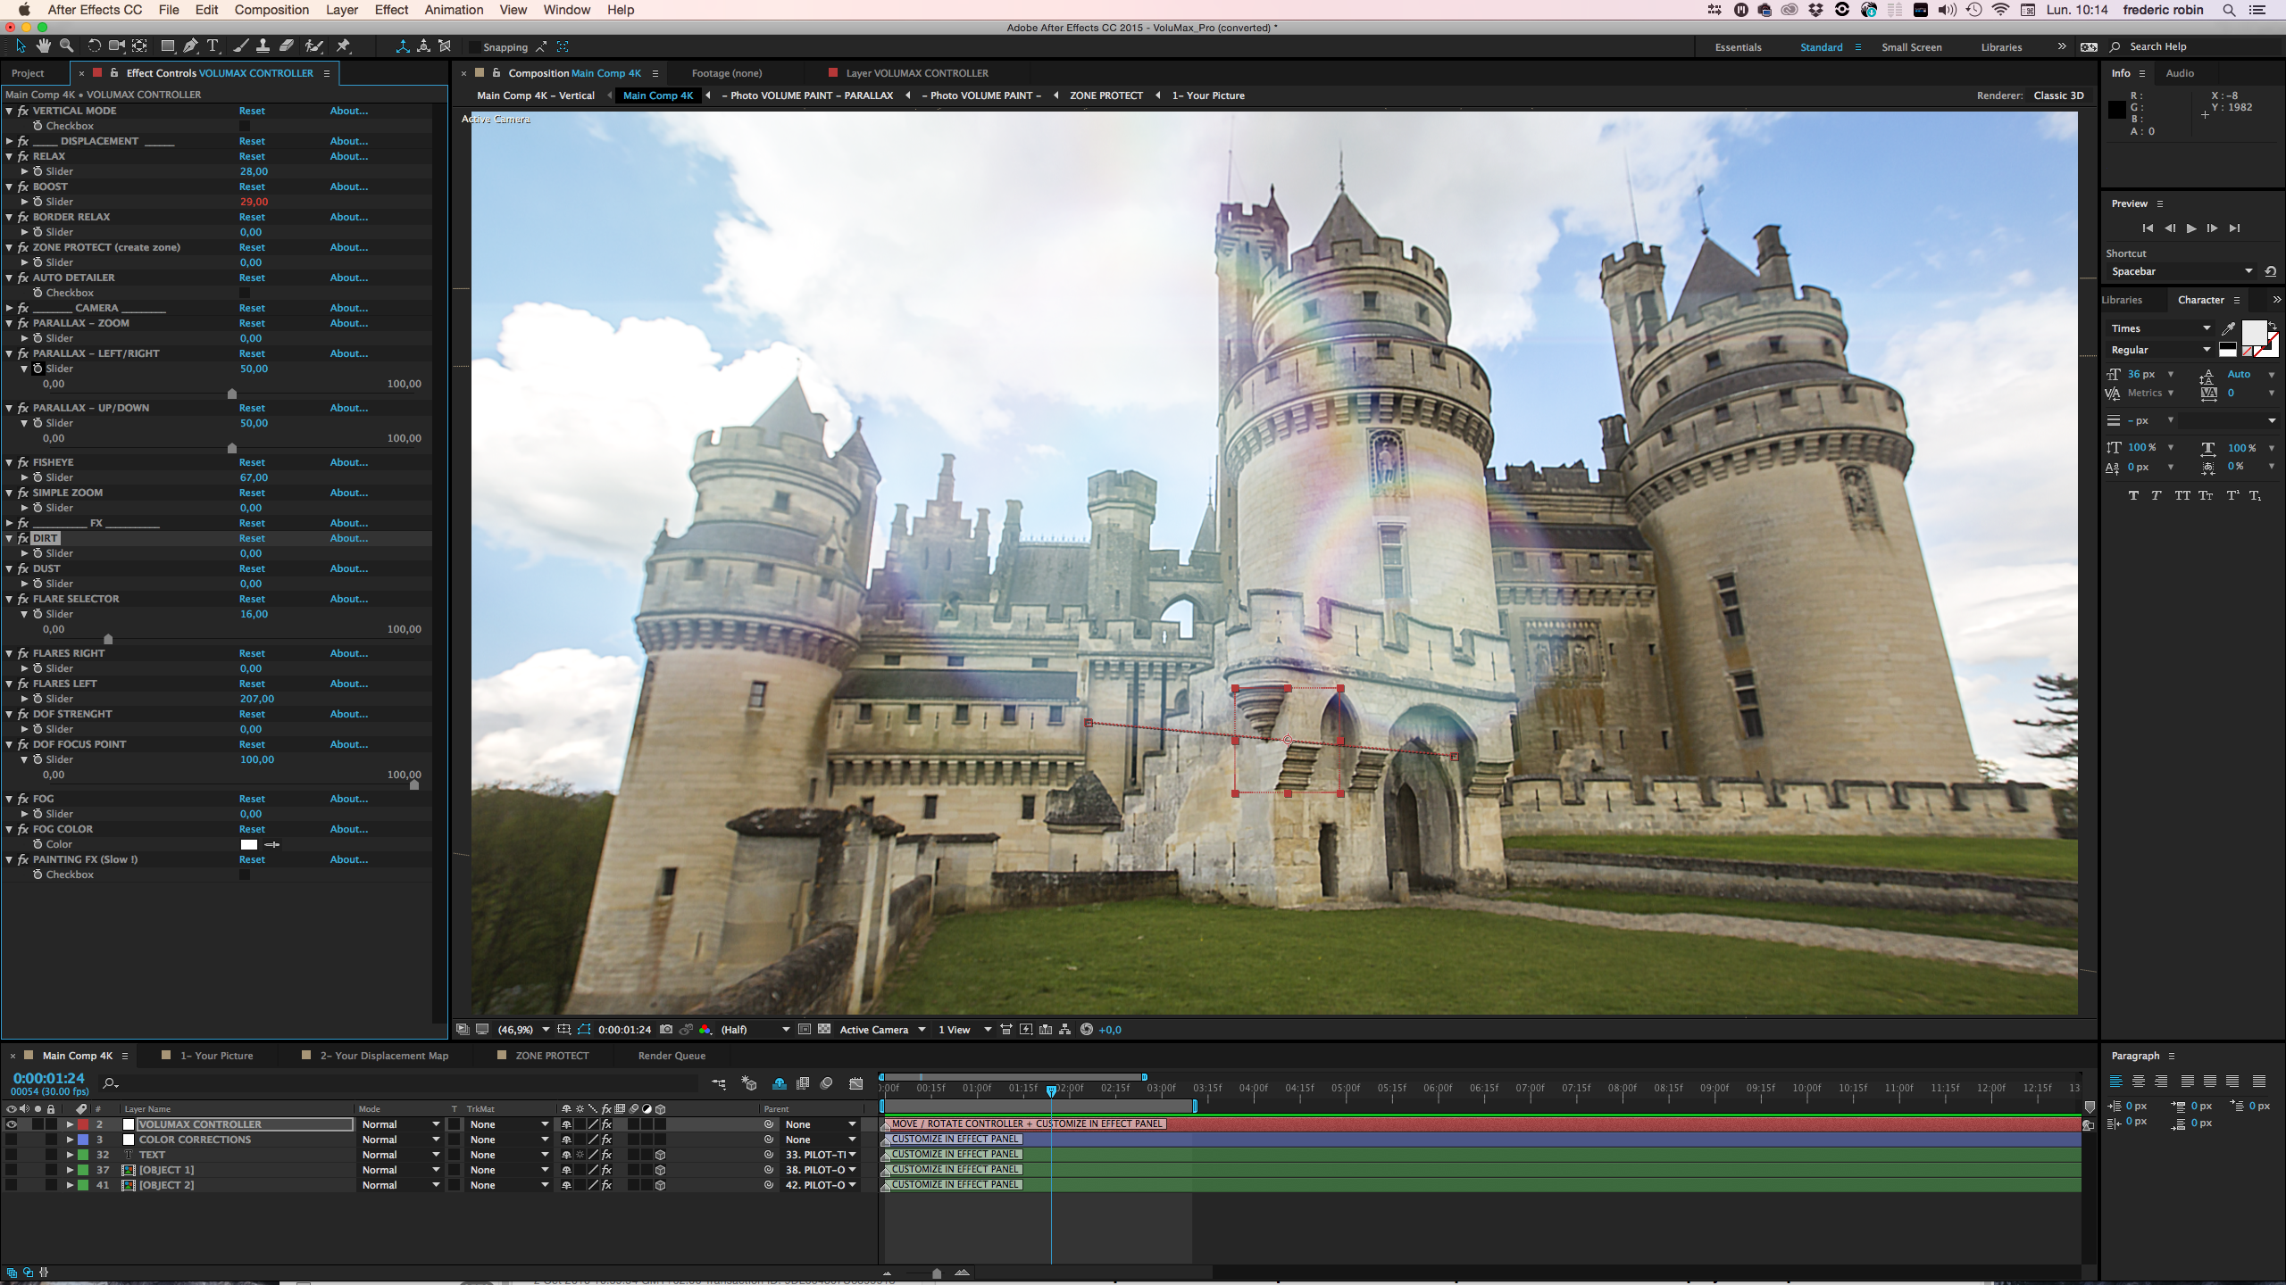Select the Horizontal Type tool
This screenshot has width=2286, height=1285.
(213, 46)
